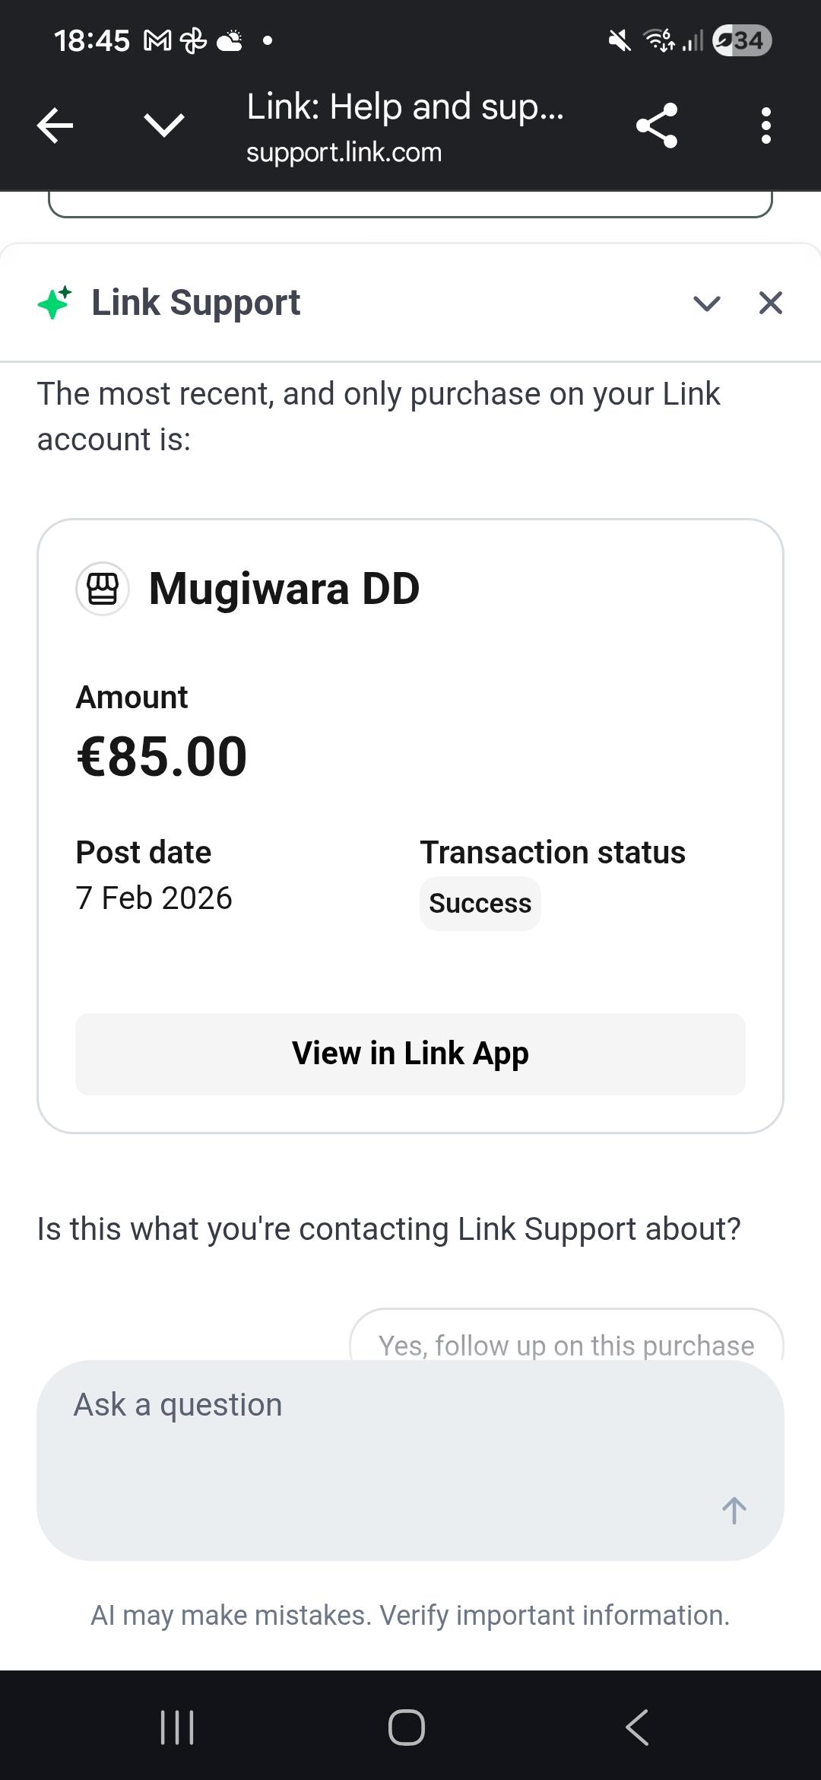Tap the Android navigation back button
This screenshot has height=1780, width=821.
tap(637, 1727)
